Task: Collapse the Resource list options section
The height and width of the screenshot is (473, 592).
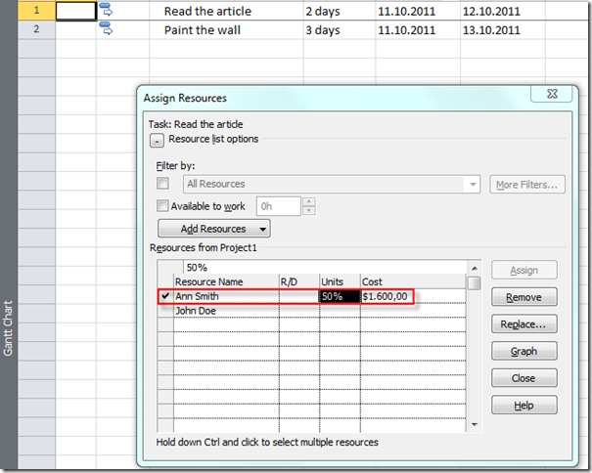Action: [x=157, y=140]
